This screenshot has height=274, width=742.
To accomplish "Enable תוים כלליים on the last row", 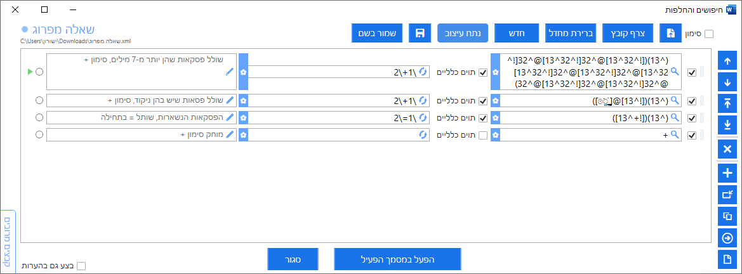I will [x=482, y=134].
